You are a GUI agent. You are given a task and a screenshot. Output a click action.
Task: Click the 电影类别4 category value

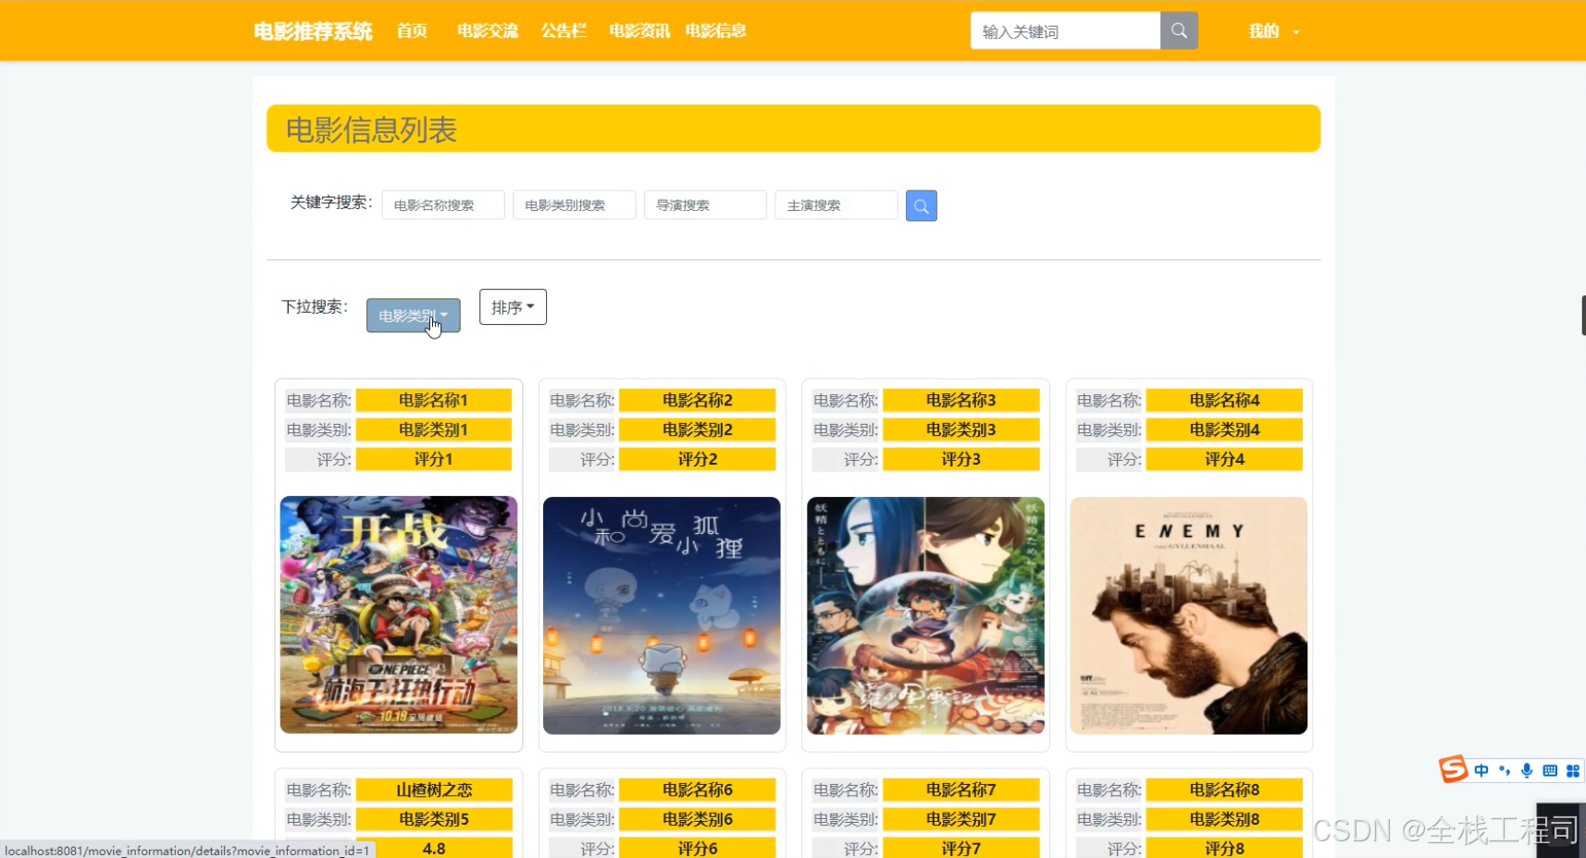[x=1224, y=429]
